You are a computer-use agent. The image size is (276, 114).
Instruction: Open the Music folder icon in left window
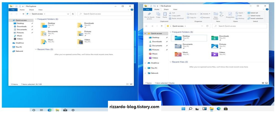pyautogui.click(x=44, y=42)
